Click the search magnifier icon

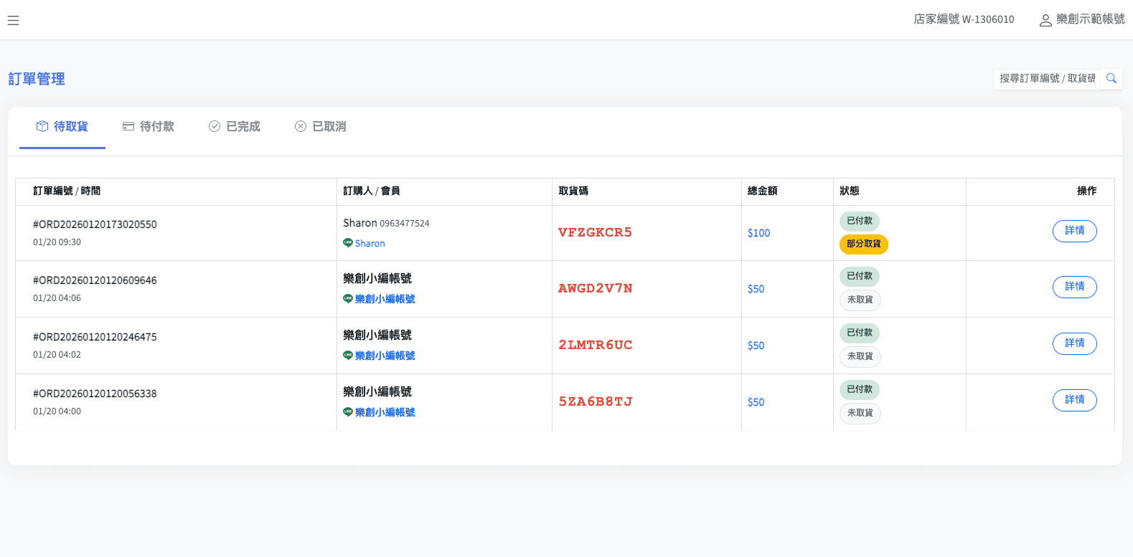pos(1111,79)
